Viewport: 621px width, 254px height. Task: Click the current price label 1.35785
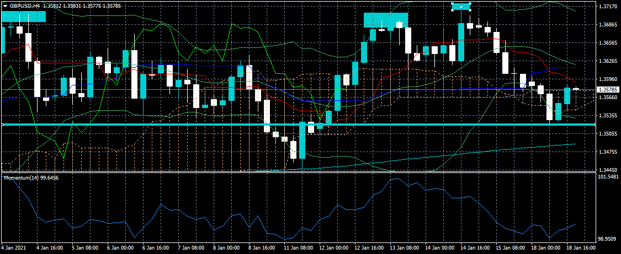point(608,90)
